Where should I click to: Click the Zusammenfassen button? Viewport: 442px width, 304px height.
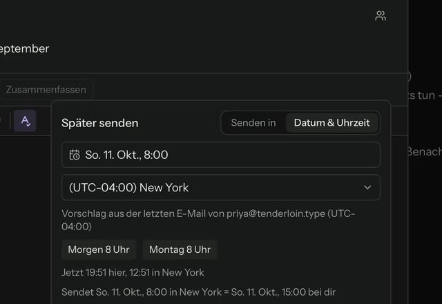pos(46,90)
